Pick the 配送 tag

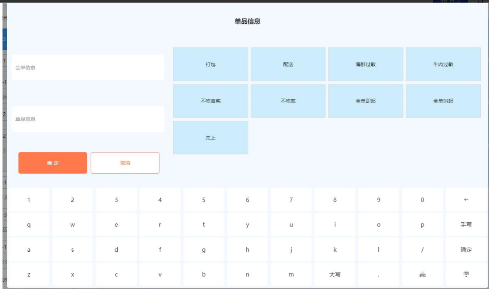288,64
